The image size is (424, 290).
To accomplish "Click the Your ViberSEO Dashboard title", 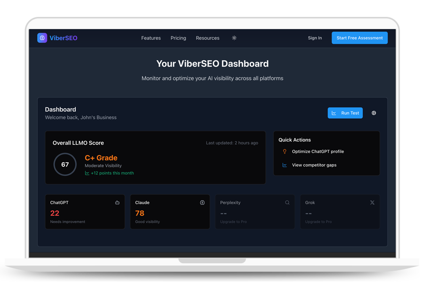I will coord(212,63).
